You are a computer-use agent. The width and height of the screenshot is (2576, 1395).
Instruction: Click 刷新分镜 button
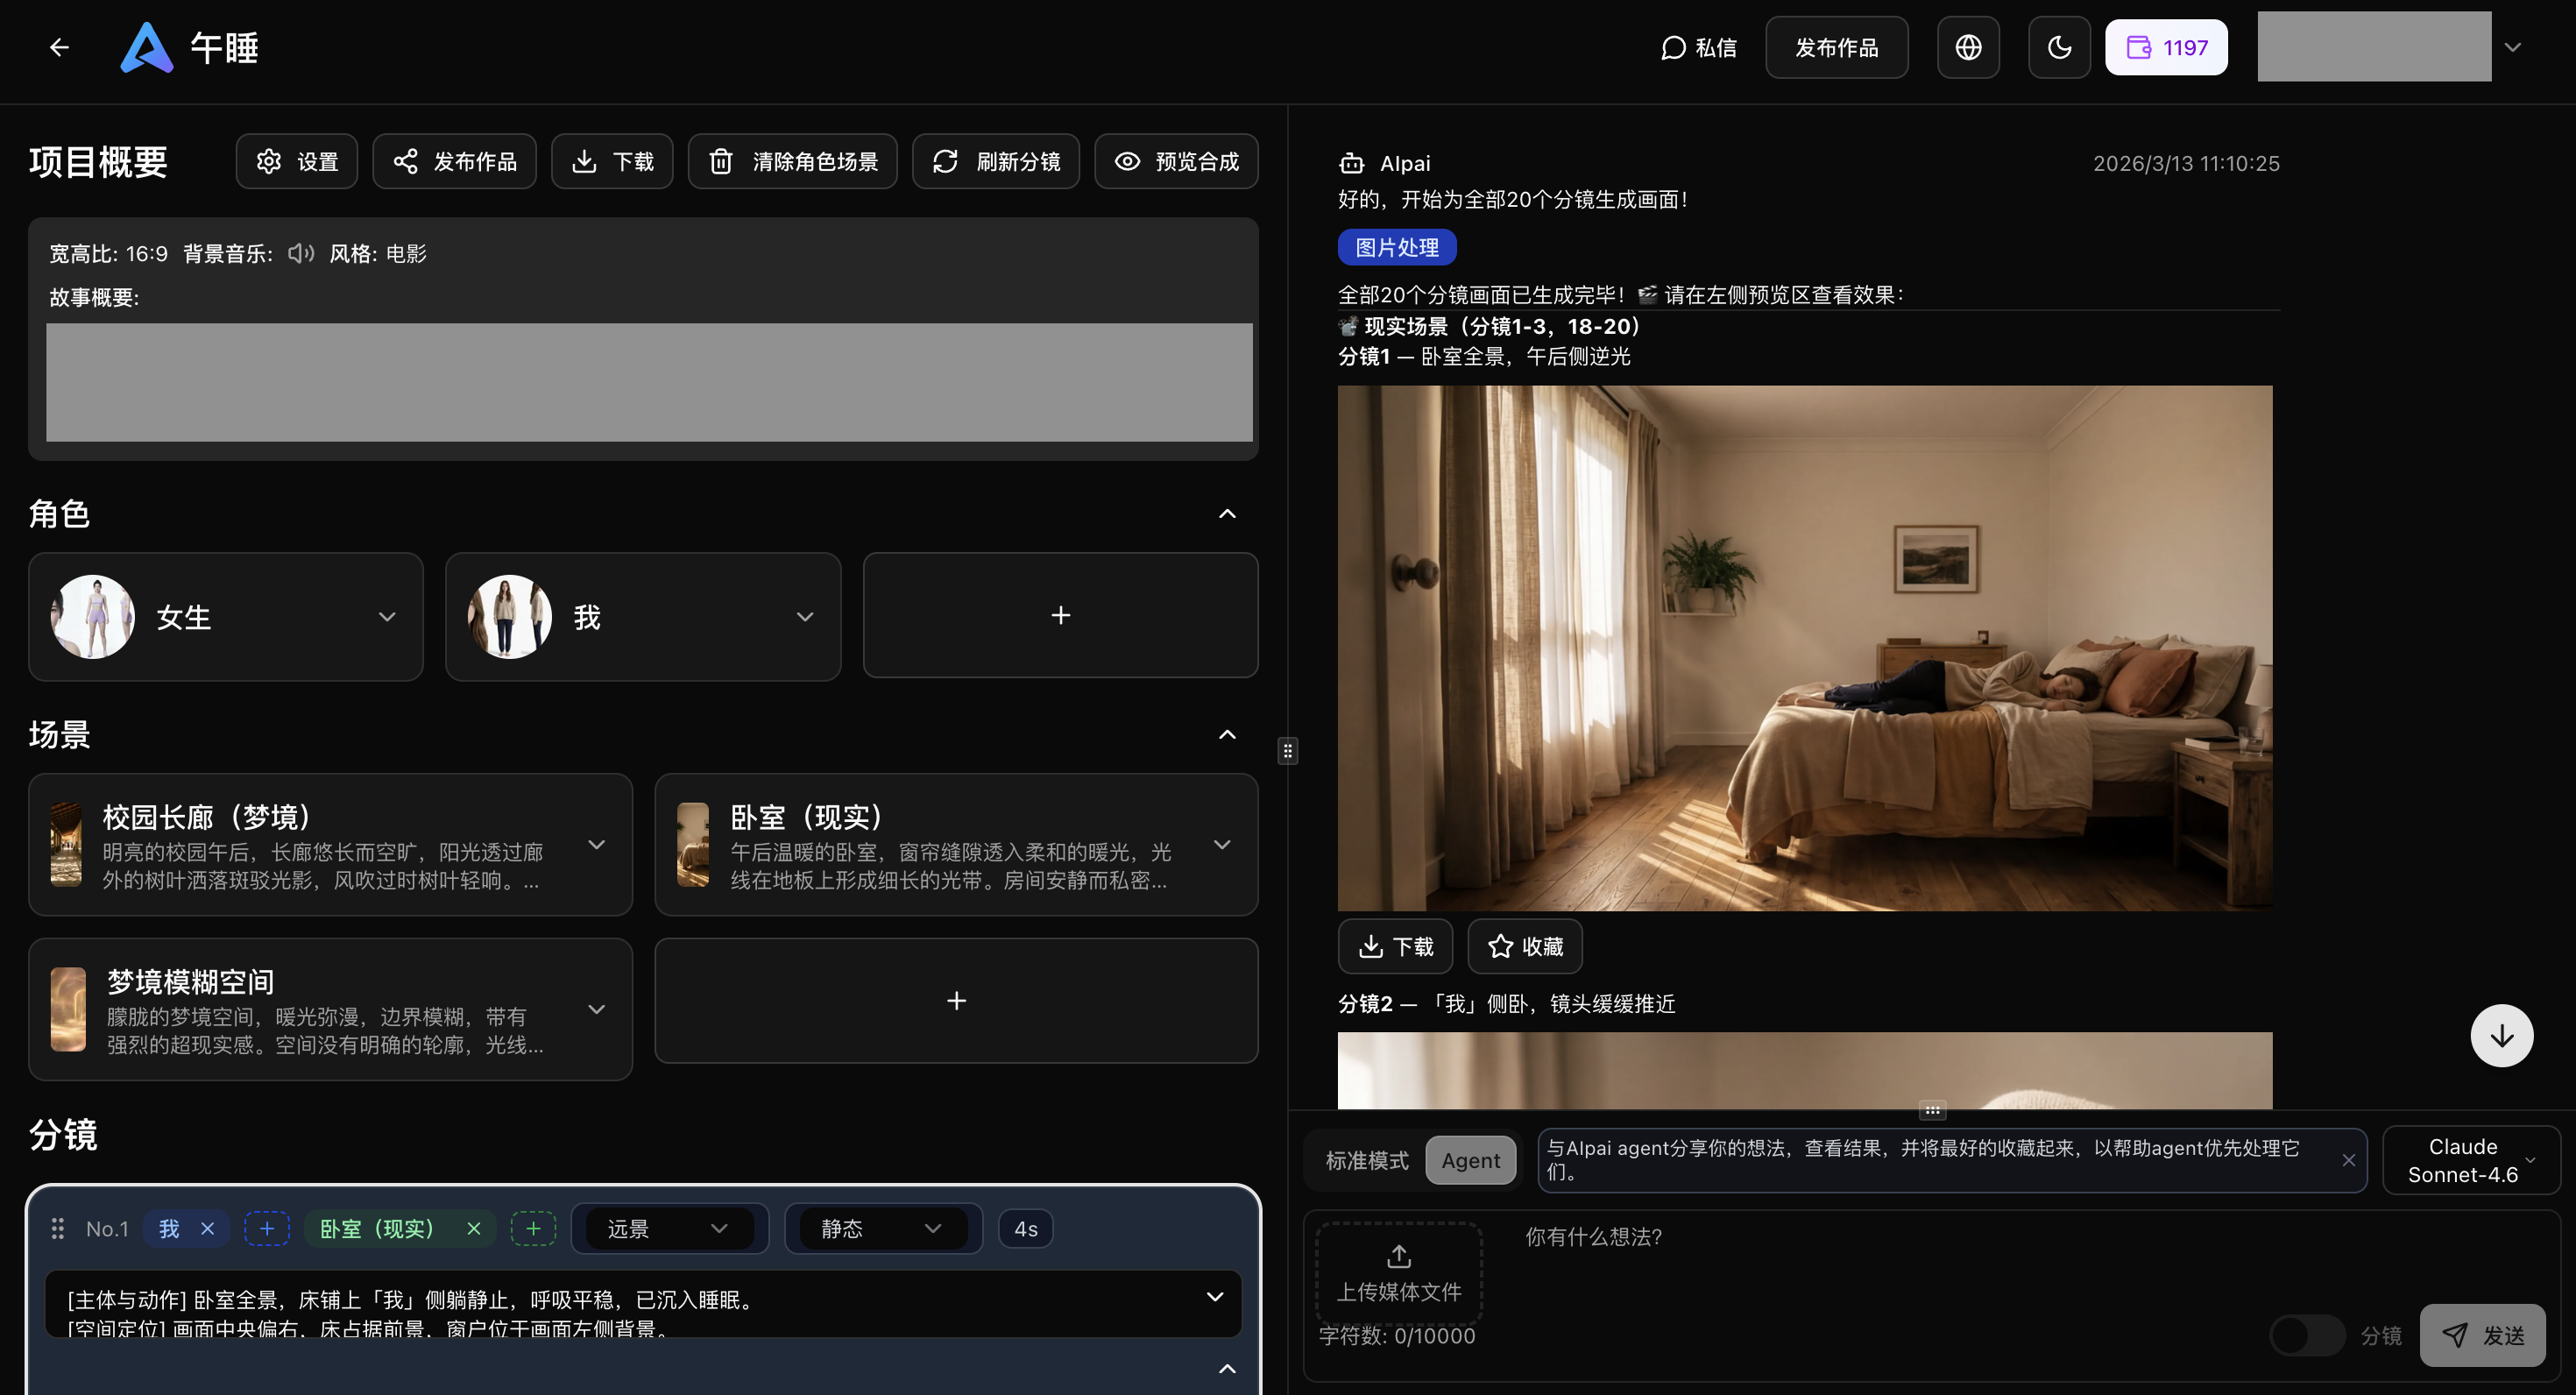995,161
